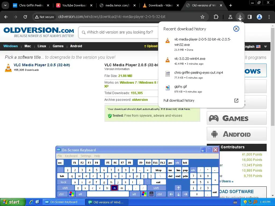Click the highlighted n key
This screenshot has width=275, height=206.
tap(114, 188)
